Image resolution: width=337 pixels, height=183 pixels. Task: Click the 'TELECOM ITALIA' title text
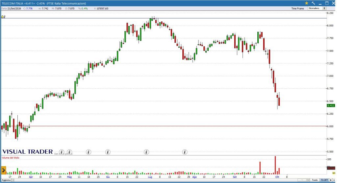(x=12, y=3)
